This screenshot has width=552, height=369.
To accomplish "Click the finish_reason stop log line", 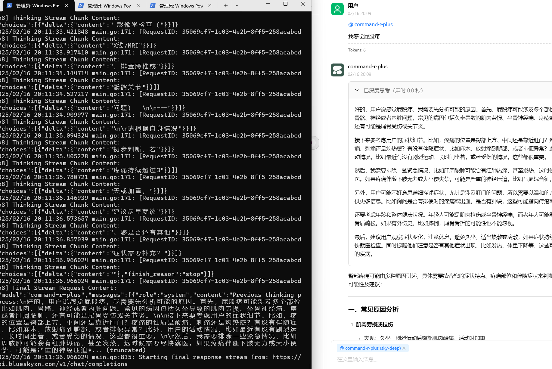I will click(107, 274).
